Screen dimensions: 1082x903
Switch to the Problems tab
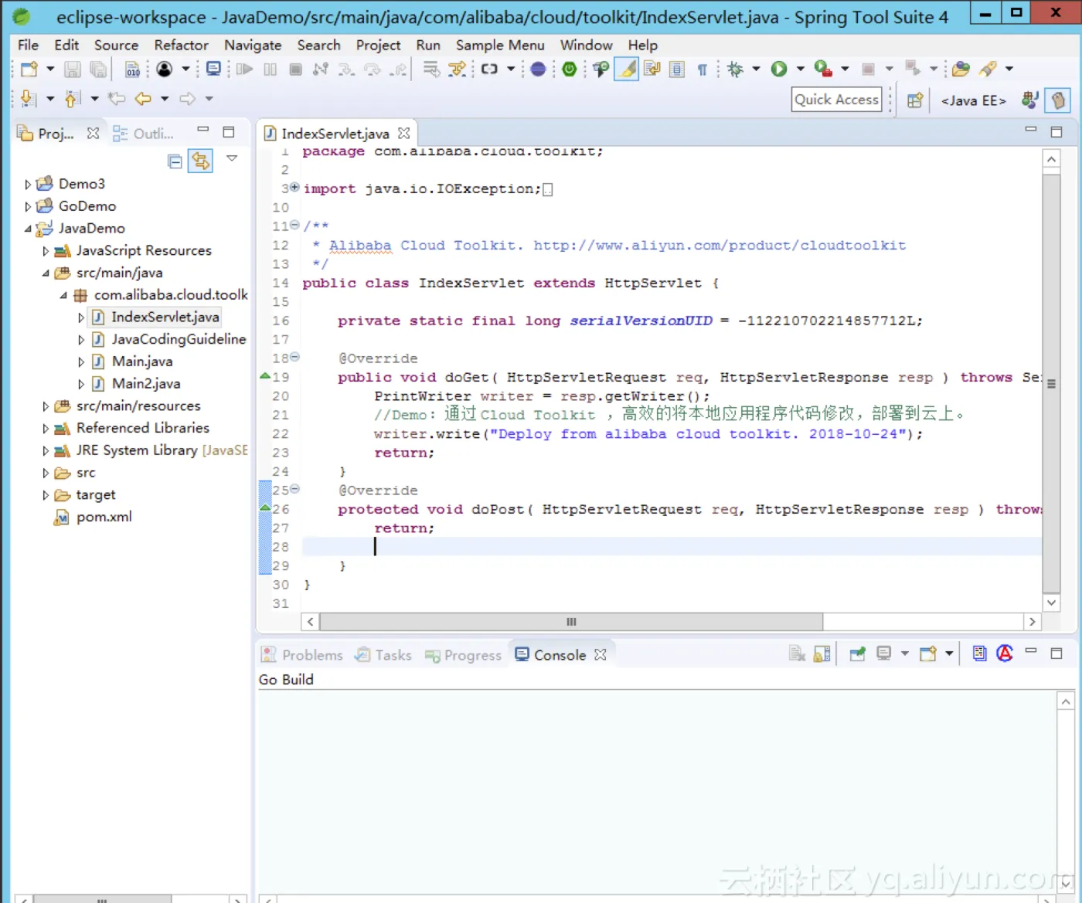[302, 655]
